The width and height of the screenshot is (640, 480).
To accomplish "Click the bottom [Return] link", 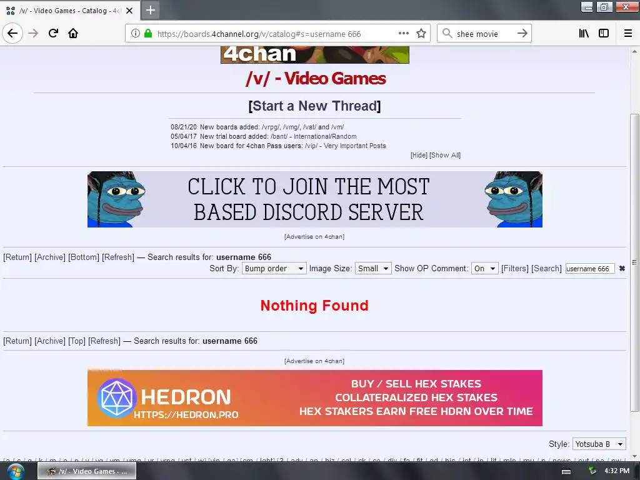I will click(x=17, y=341).
